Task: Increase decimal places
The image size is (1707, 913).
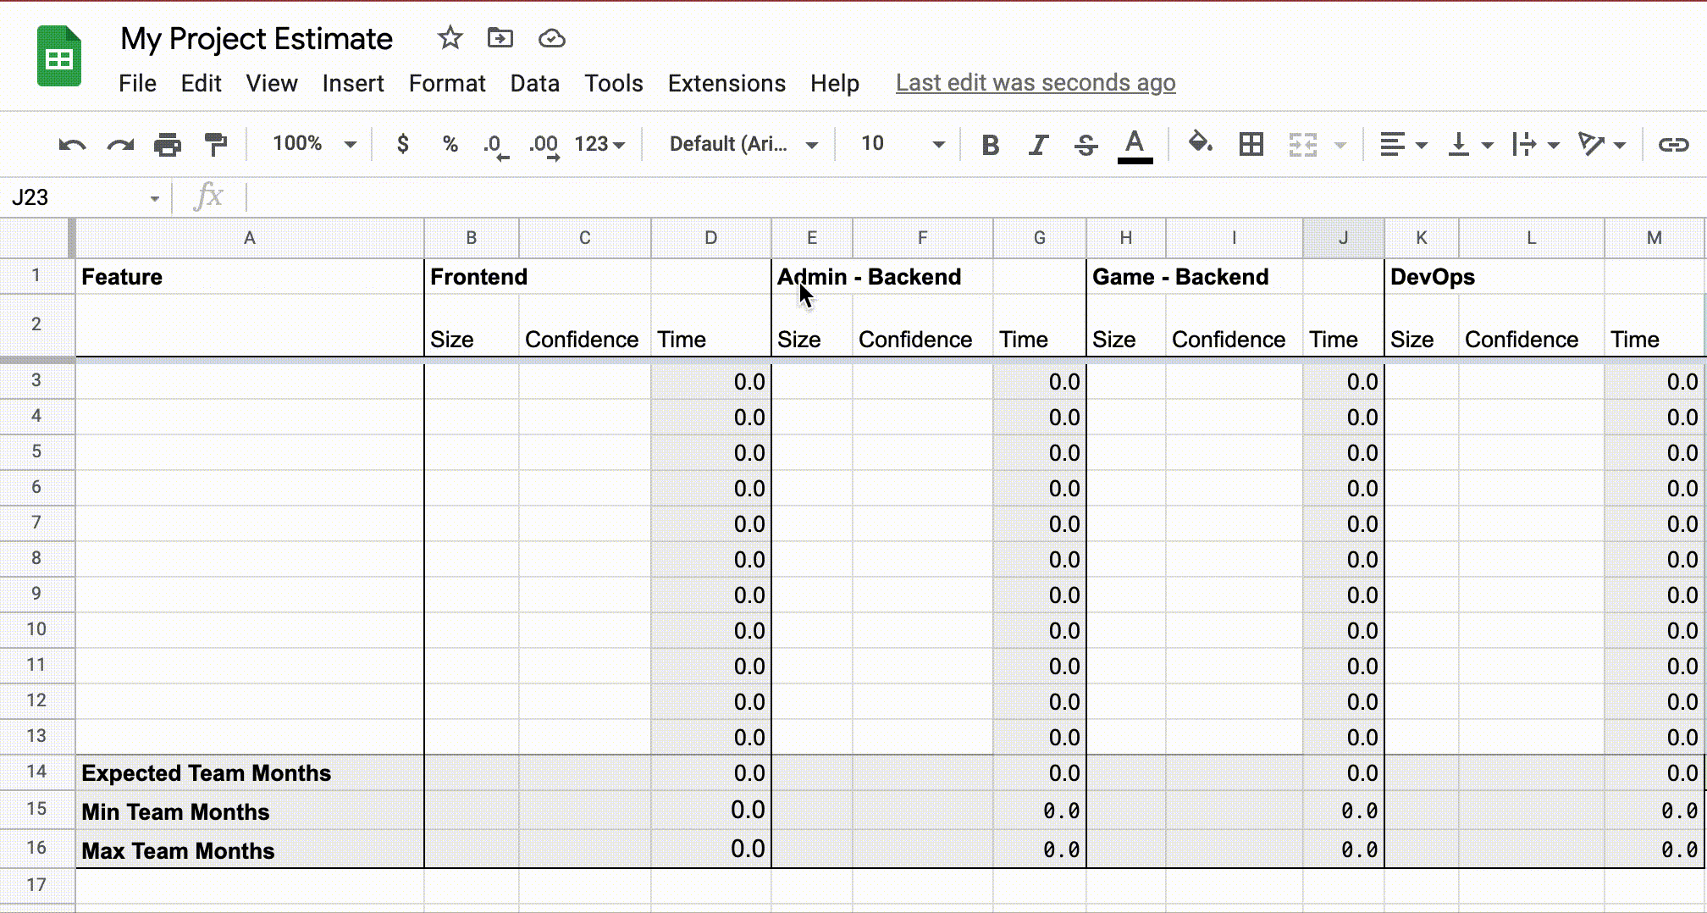Action: pos(544,145)
